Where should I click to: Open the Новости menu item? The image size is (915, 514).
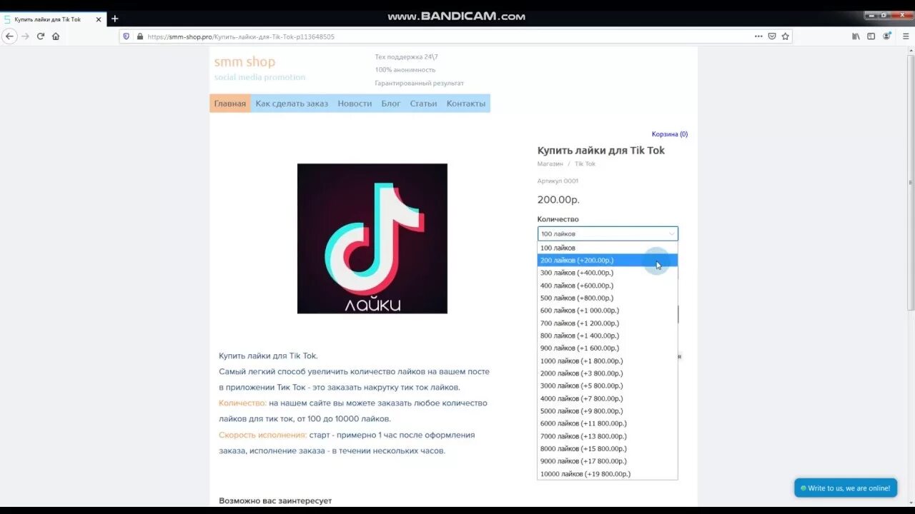pos(355,104)
